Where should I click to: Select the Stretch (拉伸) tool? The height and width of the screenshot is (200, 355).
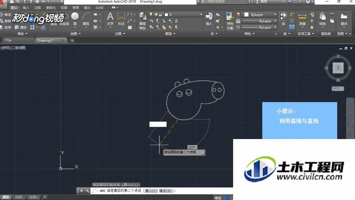tap(6, 27)
